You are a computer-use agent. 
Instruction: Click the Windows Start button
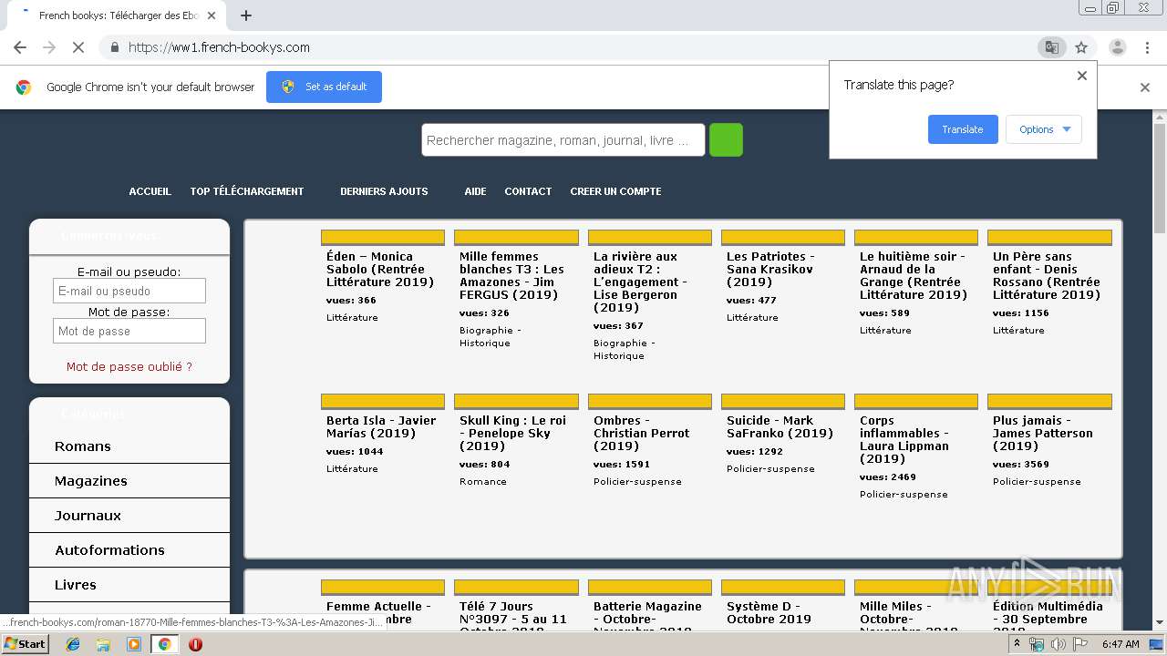tap(26, 644)
